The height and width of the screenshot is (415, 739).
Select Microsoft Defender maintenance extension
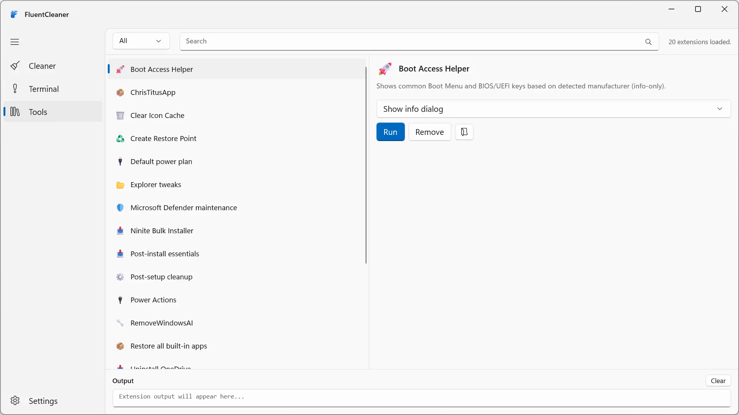click(x=236, y=207)
